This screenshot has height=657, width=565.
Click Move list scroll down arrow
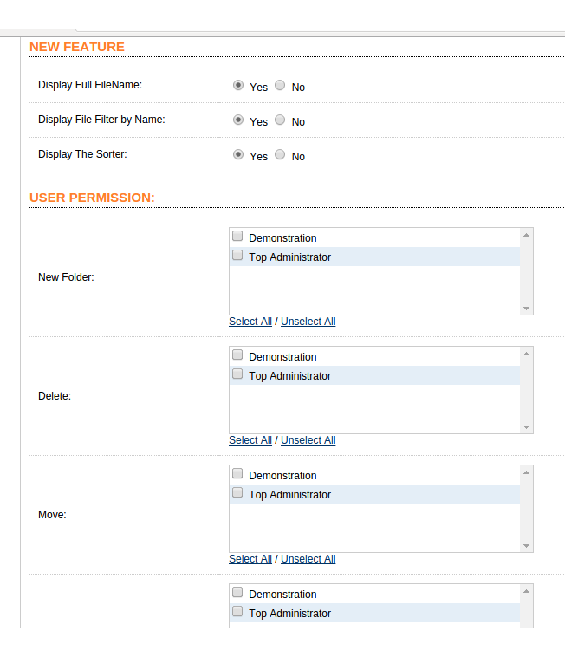pyautogui.click(x=527, y=546)
